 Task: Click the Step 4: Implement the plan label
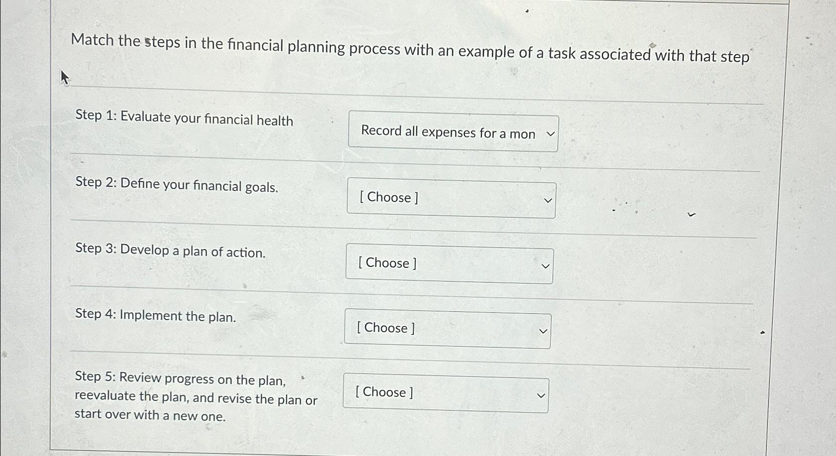[x=155, y=316]
